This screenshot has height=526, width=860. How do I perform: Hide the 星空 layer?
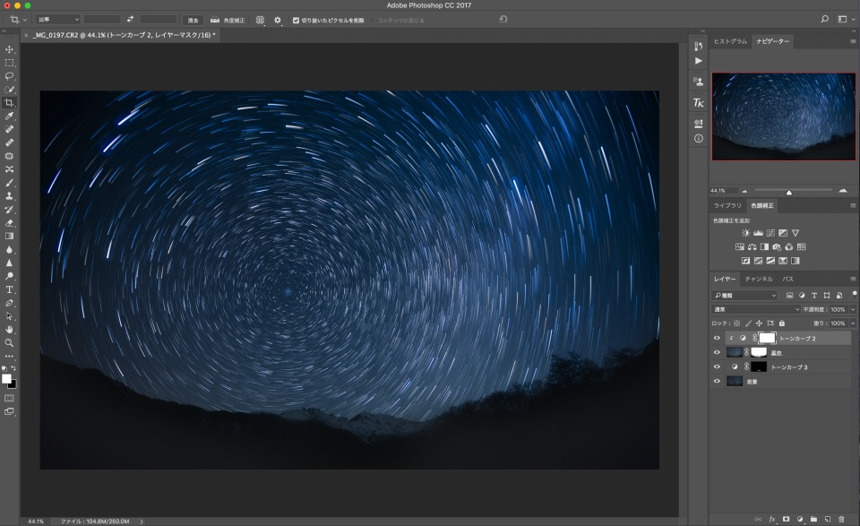point(717,353)
